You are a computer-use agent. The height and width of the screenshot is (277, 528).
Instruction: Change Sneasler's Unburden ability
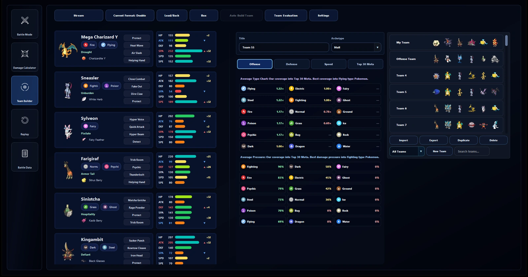[87, 93]
